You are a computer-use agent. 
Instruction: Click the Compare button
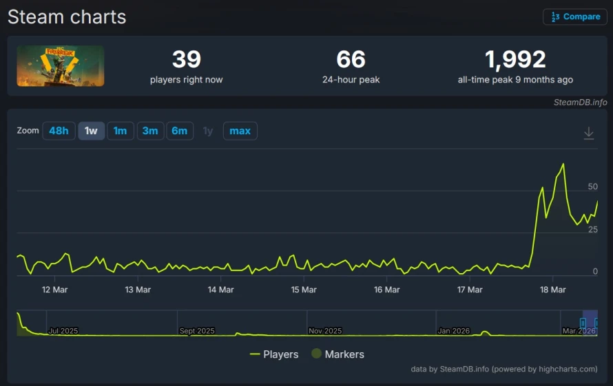tap(575, 17)
